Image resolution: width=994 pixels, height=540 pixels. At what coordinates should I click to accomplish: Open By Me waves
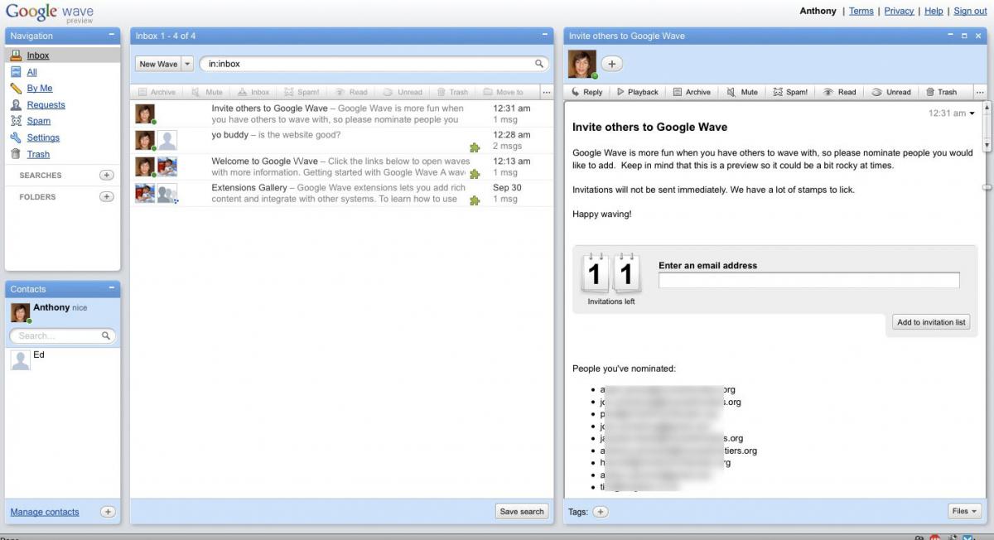click(40, 89)
